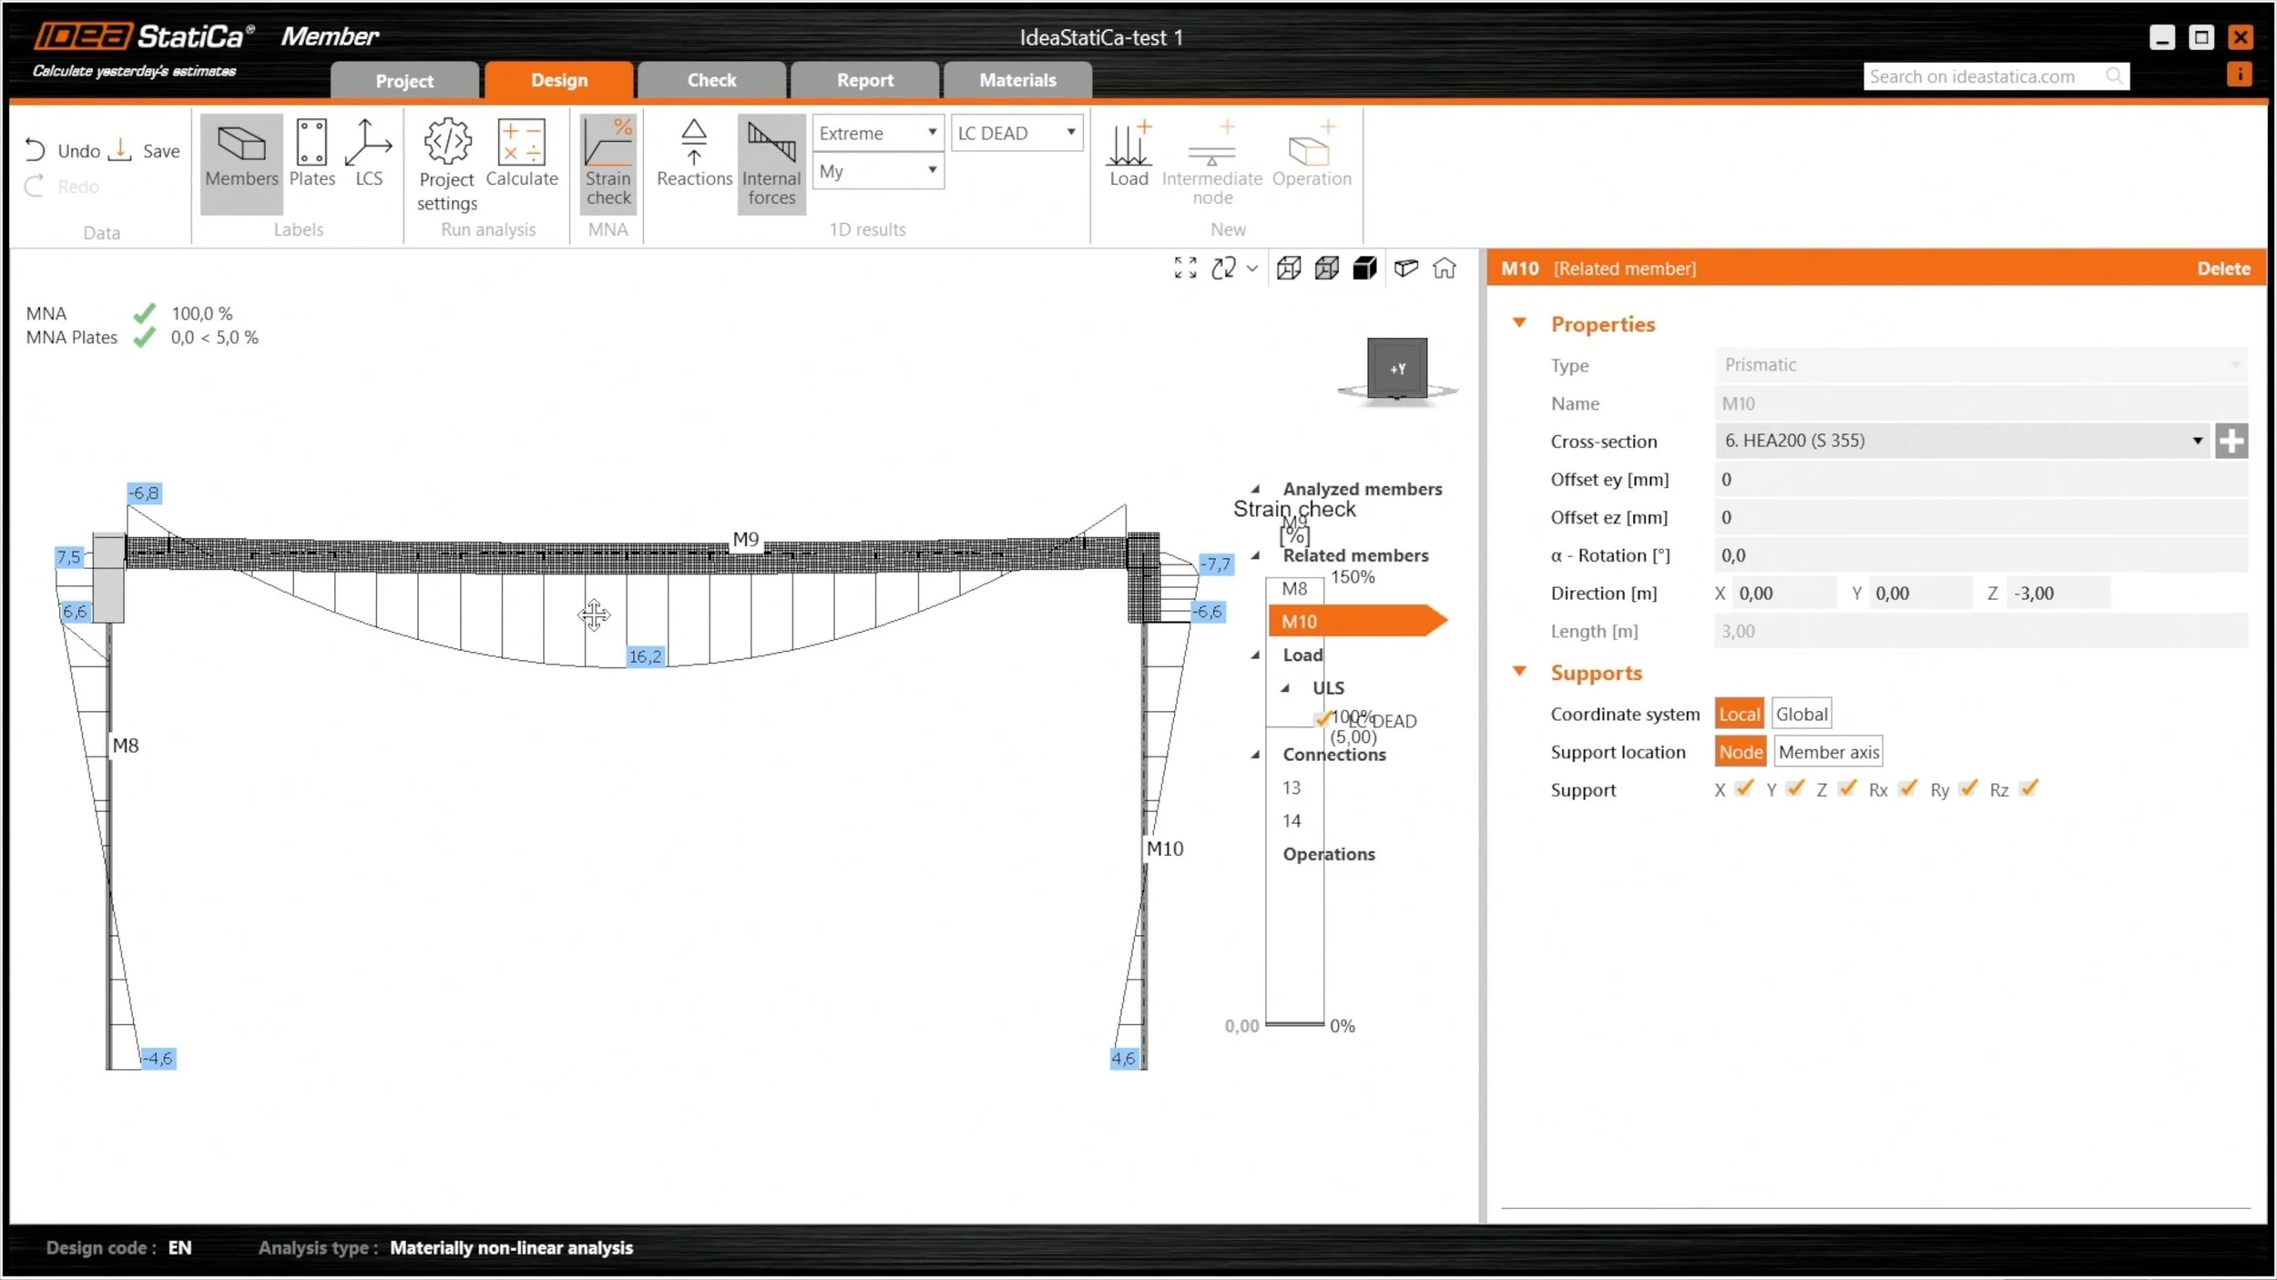Set support location to Member axis

pyautogui.click(x=1828, y=752)
